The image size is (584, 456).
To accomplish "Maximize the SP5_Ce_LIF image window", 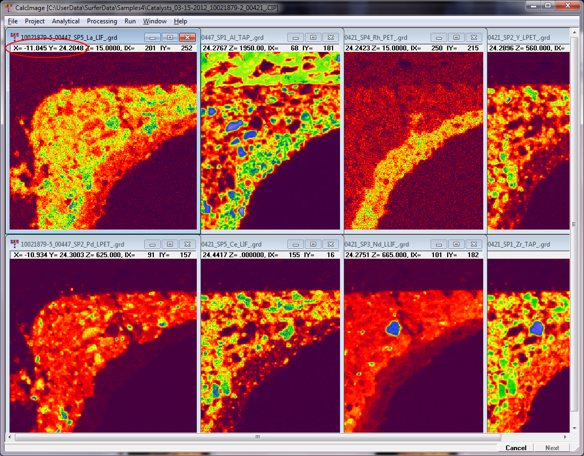I will pyautogui.click(x=313, y=244).
